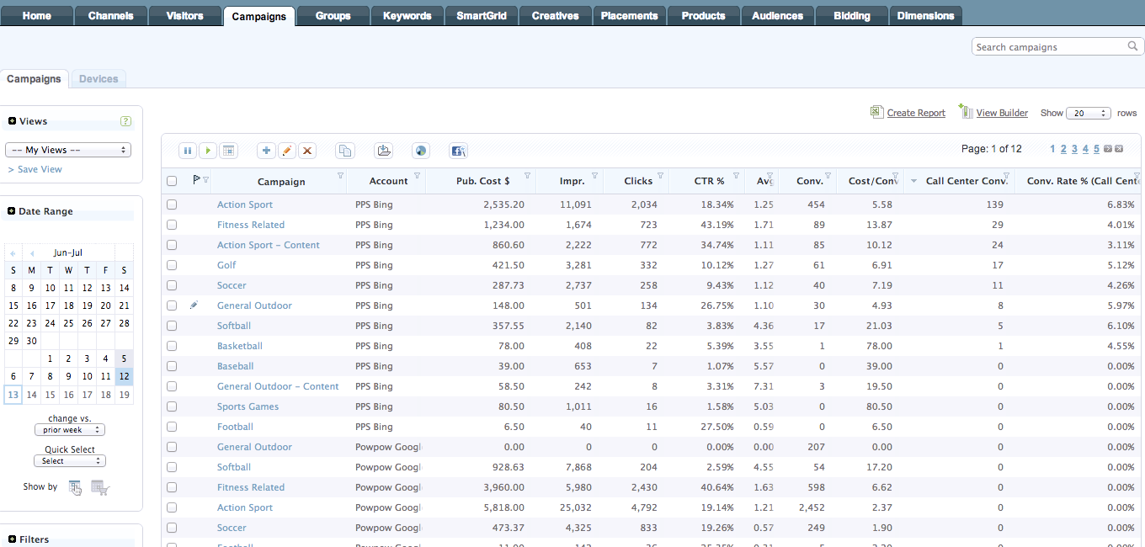
Task: Show by conversion cart icon
Action: point(100,487)
